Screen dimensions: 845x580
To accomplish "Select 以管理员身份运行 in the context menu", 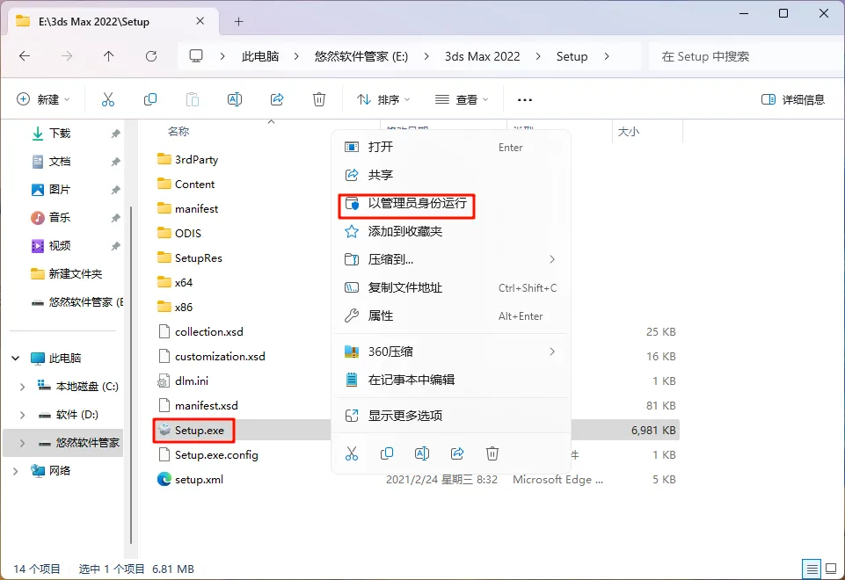I will pos(450,204).
